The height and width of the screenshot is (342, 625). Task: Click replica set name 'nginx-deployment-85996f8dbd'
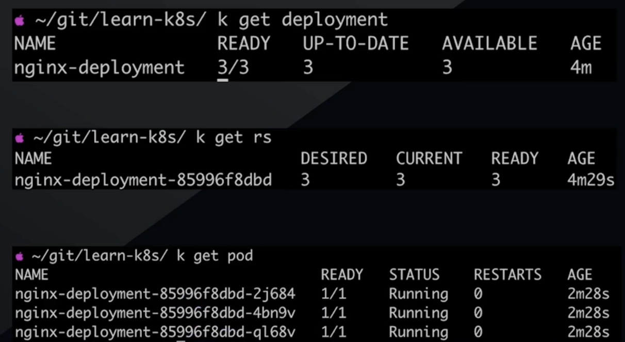tap(143, 180)
